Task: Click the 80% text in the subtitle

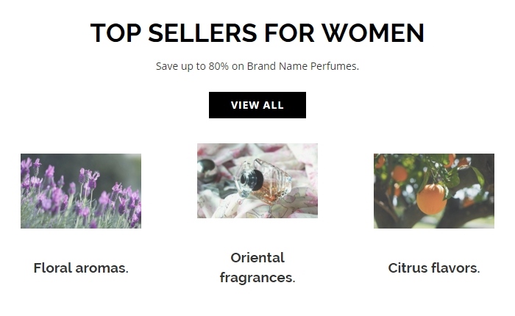Action: (219, 66)
